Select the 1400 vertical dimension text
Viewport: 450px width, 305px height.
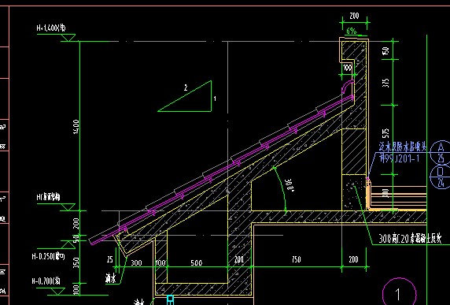pos(76,127)
